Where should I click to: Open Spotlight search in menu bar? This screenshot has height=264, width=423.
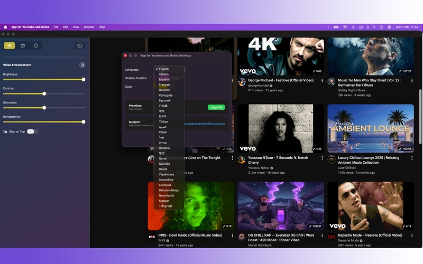374,27
